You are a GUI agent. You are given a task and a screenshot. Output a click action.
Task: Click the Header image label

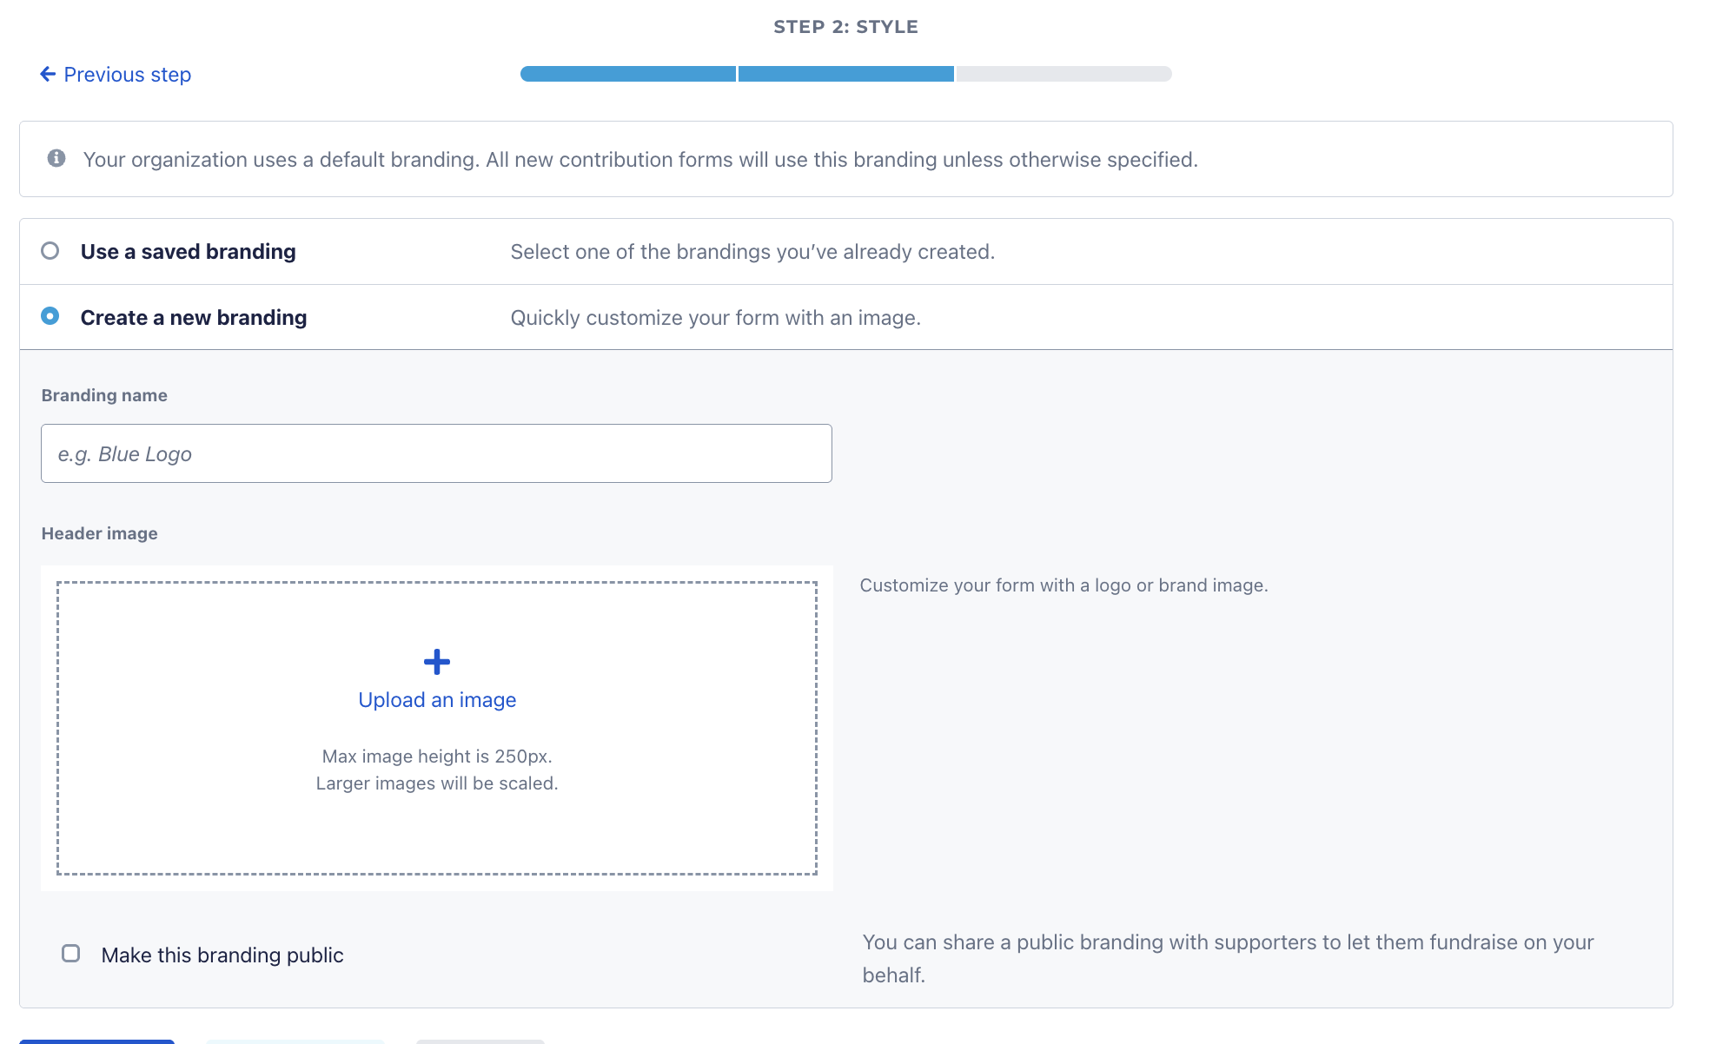pos(100,533)
